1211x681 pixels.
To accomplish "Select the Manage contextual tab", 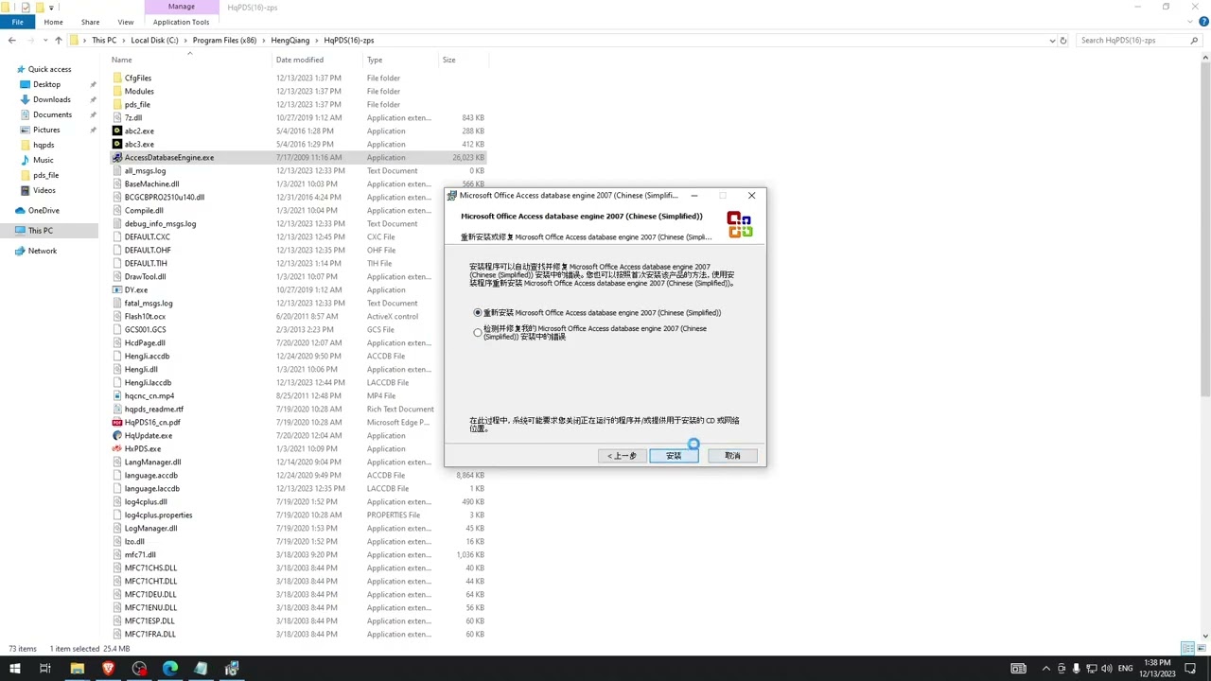I will click(181, 7).
